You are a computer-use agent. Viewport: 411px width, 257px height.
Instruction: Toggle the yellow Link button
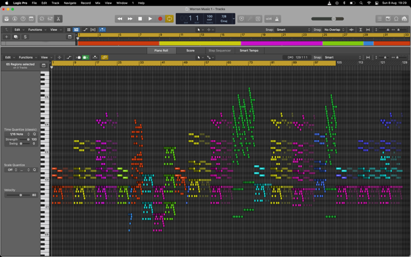(104, 57)
